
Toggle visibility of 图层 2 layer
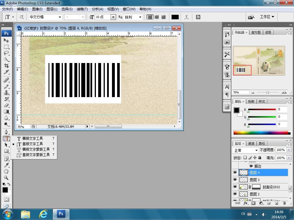point(235,194)
